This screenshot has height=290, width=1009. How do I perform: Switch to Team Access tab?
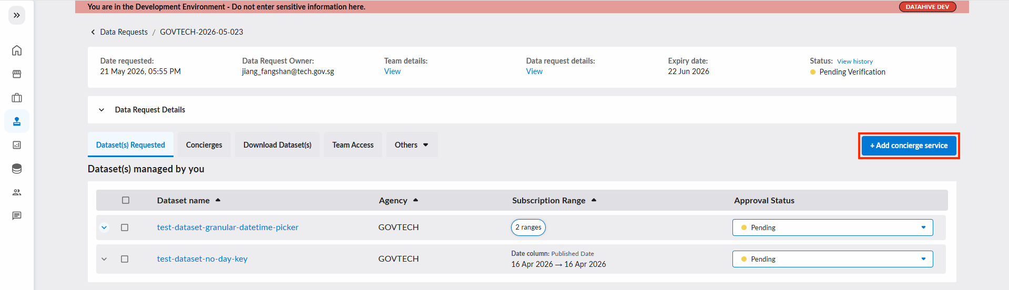point(353,144)
